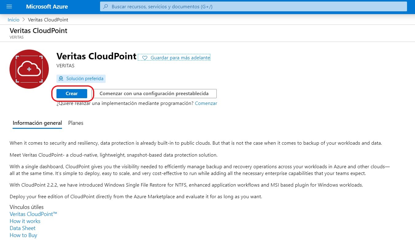This screenshot has height=249, width=415.
Task: Focus the Buscar recursos search field
Action: [253, 6]
